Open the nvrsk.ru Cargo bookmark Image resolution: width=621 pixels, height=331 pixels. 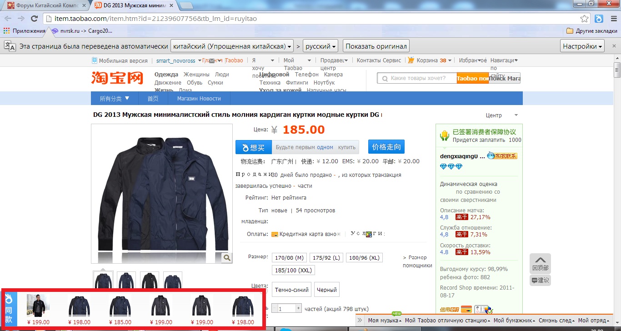[82, 31]
